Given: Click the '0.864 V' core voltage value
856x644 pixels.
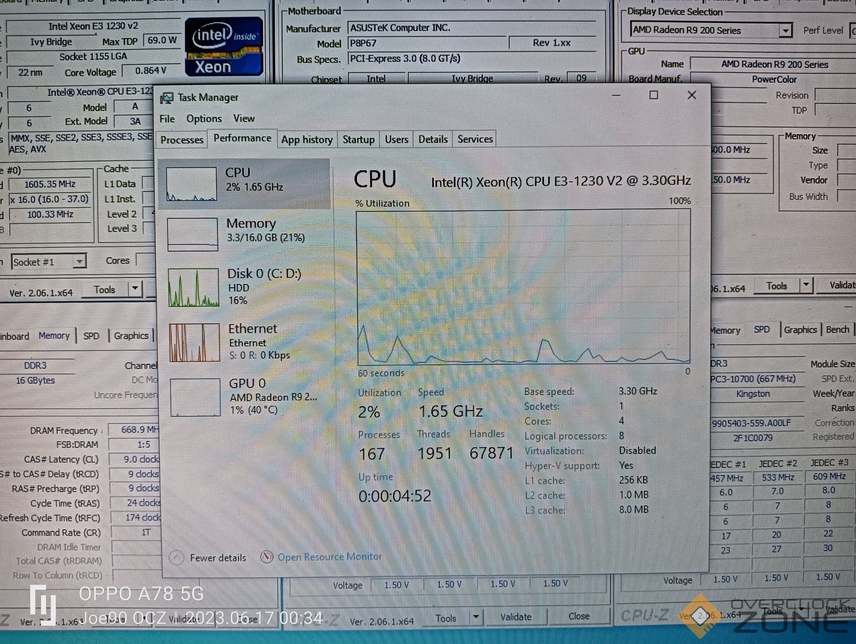Looking at the screenshot, I should pos(151,71).
